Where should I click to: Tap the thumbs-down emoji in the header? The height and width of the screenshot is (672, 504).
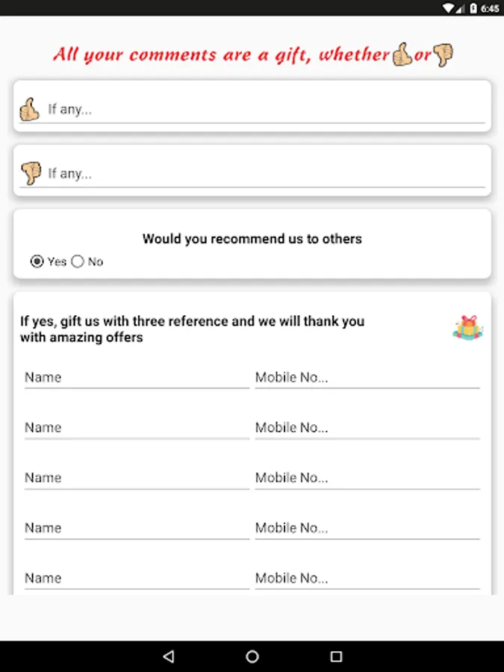[x=444, y=55]
